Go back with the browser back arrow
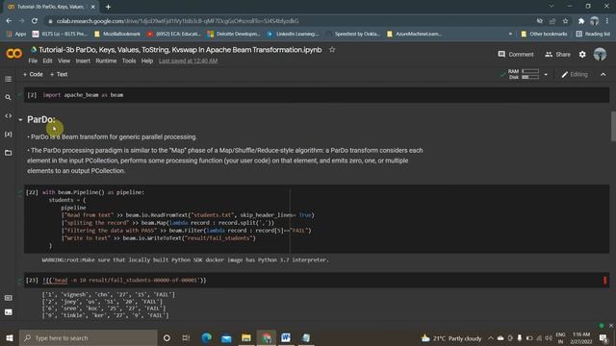616x346 pixels. pos(9,21)
